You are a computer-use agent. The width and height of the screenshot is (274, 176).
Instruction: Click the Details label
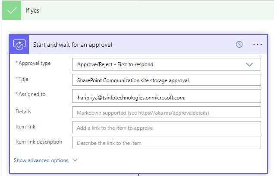[23, 112]
